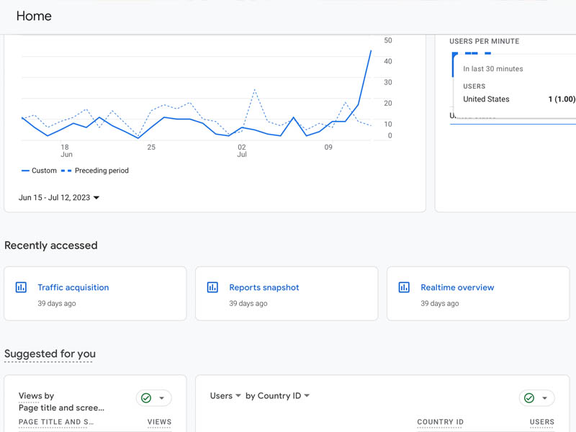Open status dropdown arrow on Views card
Viewport: 576px width, 432px height.
point(161,398)
